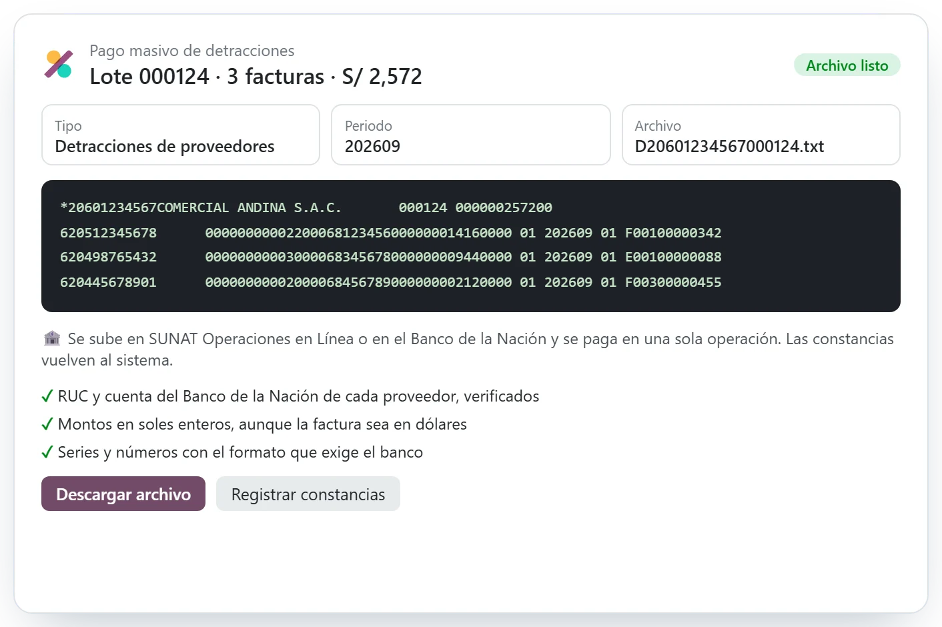This screenshot has width=942, height=627.
Task: Download the file with Descargar archivo
Action: [123, 494]
